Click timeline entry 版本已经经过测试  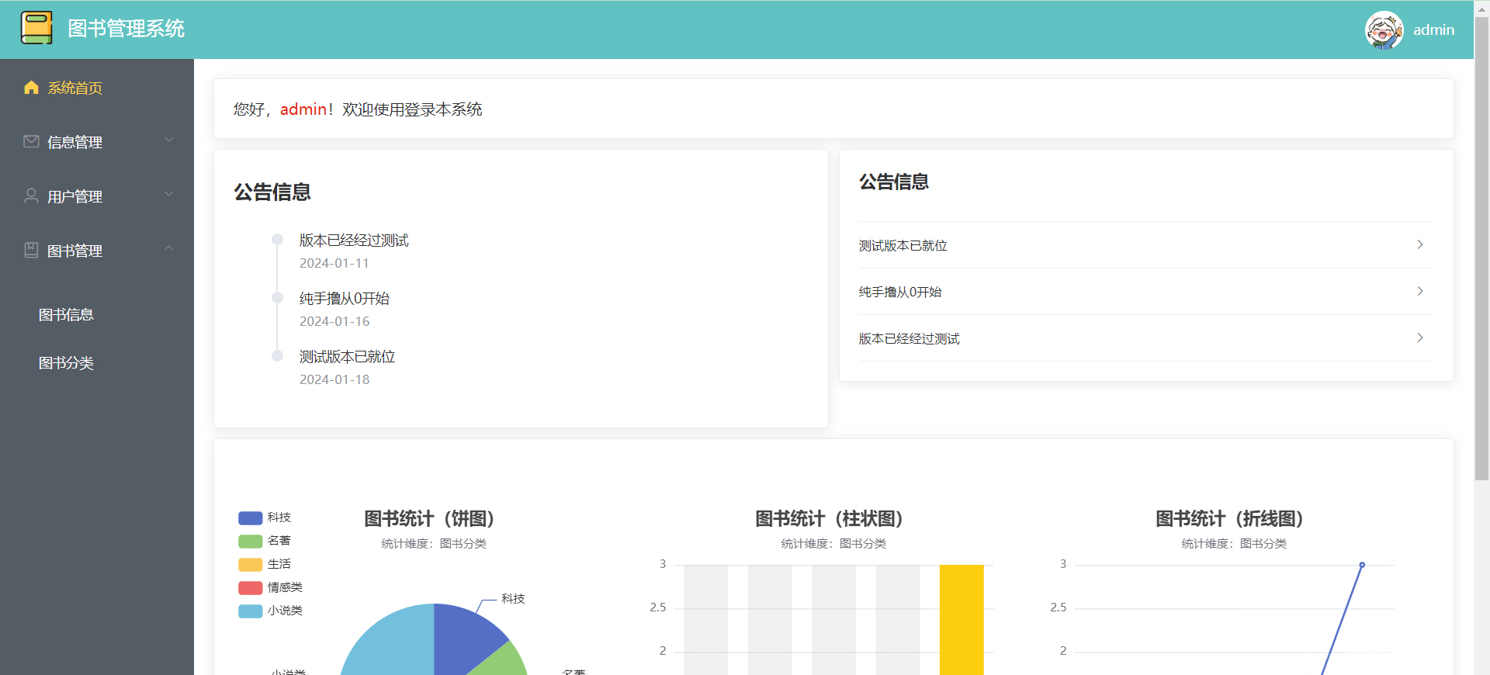[354, 241]
